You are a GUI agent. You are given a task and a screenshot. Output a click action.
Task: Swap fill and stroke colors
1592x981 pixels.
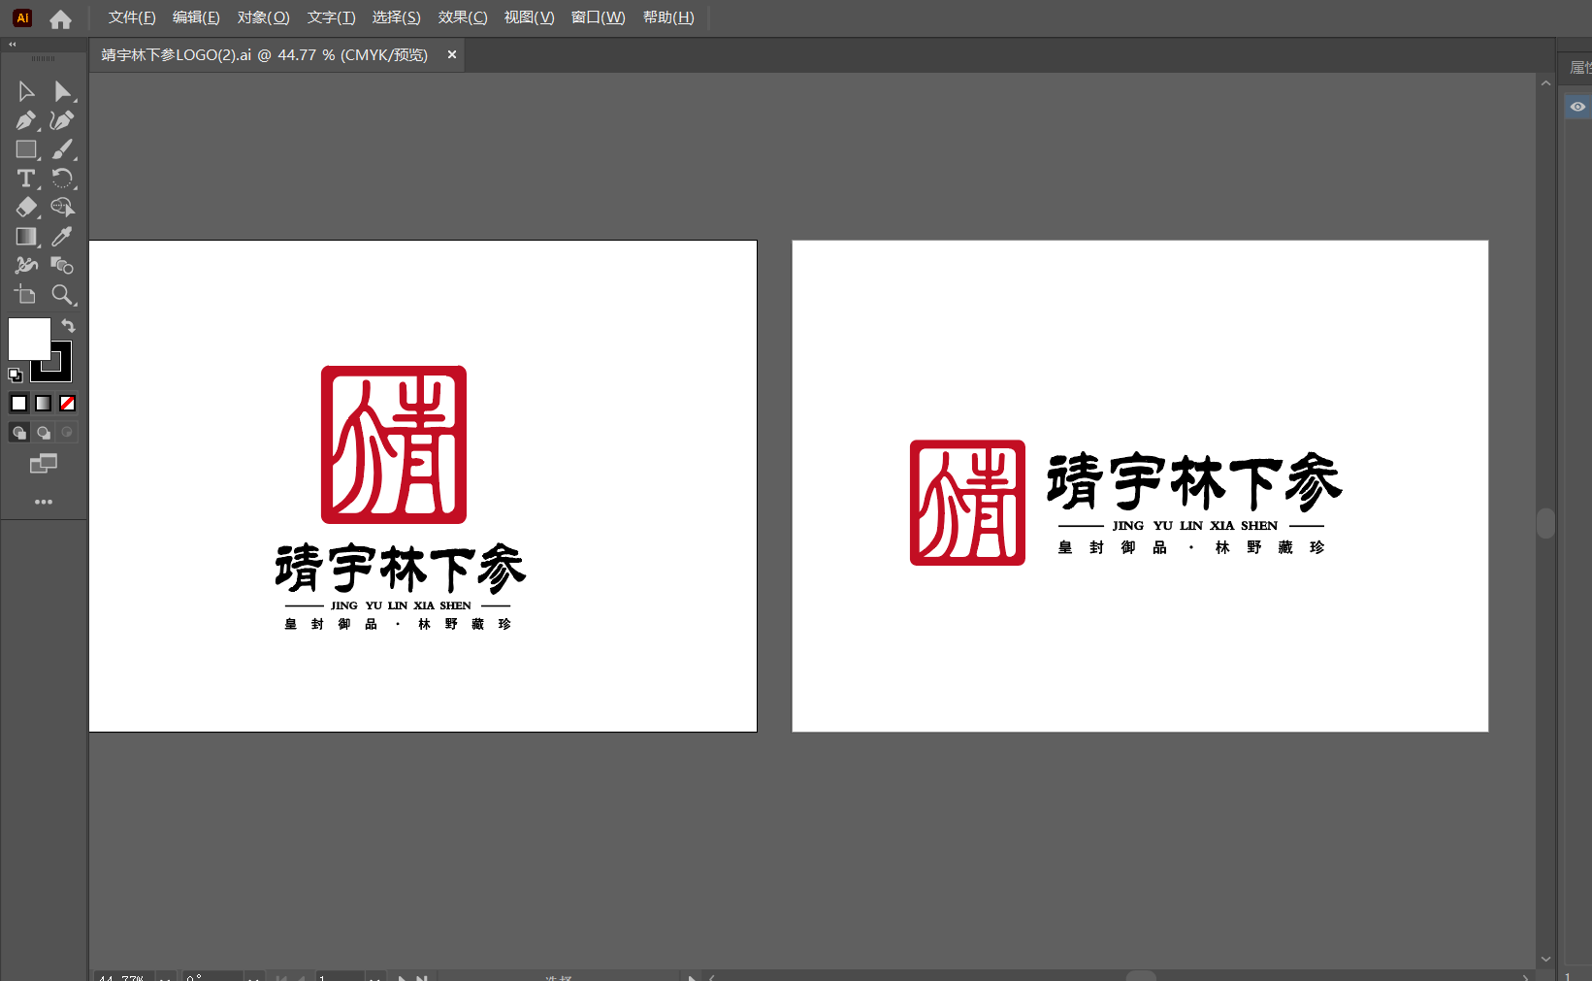click(x=68, y=326)
